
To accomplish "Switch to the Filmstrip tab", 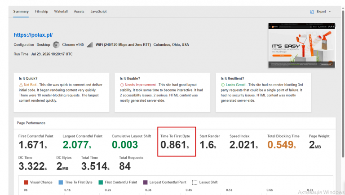I will pos(41,11).
